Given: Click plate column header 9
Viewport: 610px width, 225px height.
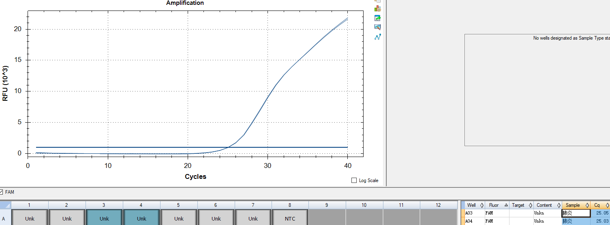Looking at the screenshot, I should [327, 205].
